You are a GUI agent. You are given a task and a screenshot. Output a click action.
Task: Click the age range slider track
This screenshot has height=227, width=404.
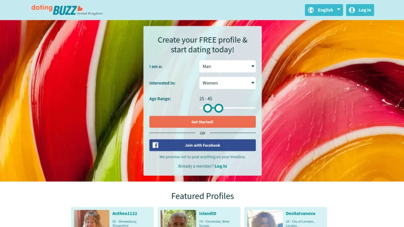[240, 108]
